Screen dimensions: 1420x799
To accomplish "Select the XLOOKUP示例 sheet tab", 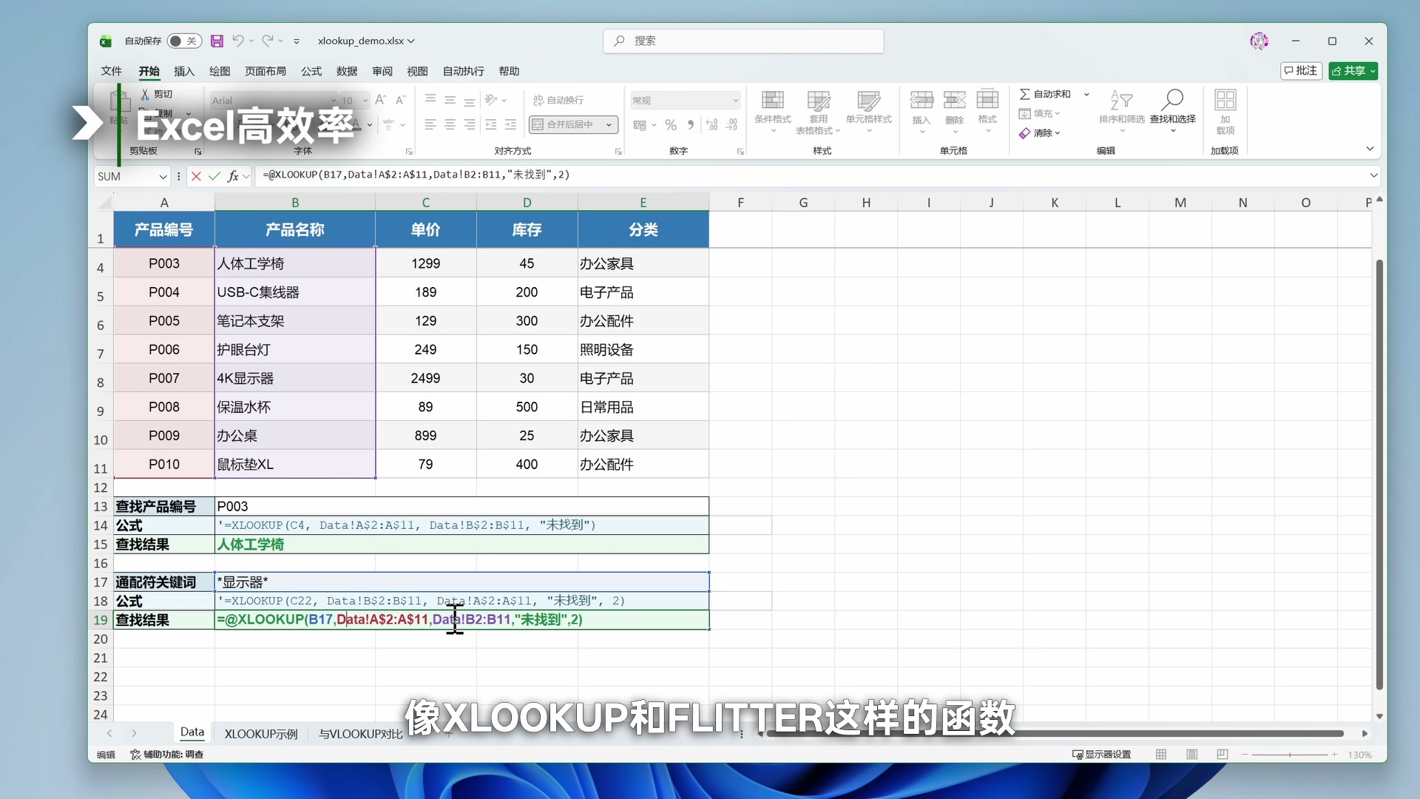I will tap(261, 733).
